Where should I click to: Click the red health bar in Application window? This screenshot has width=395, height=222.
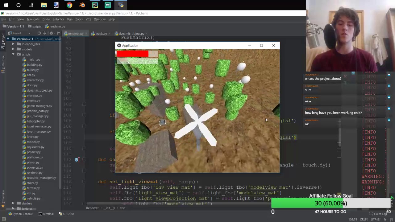pos(132,54)
